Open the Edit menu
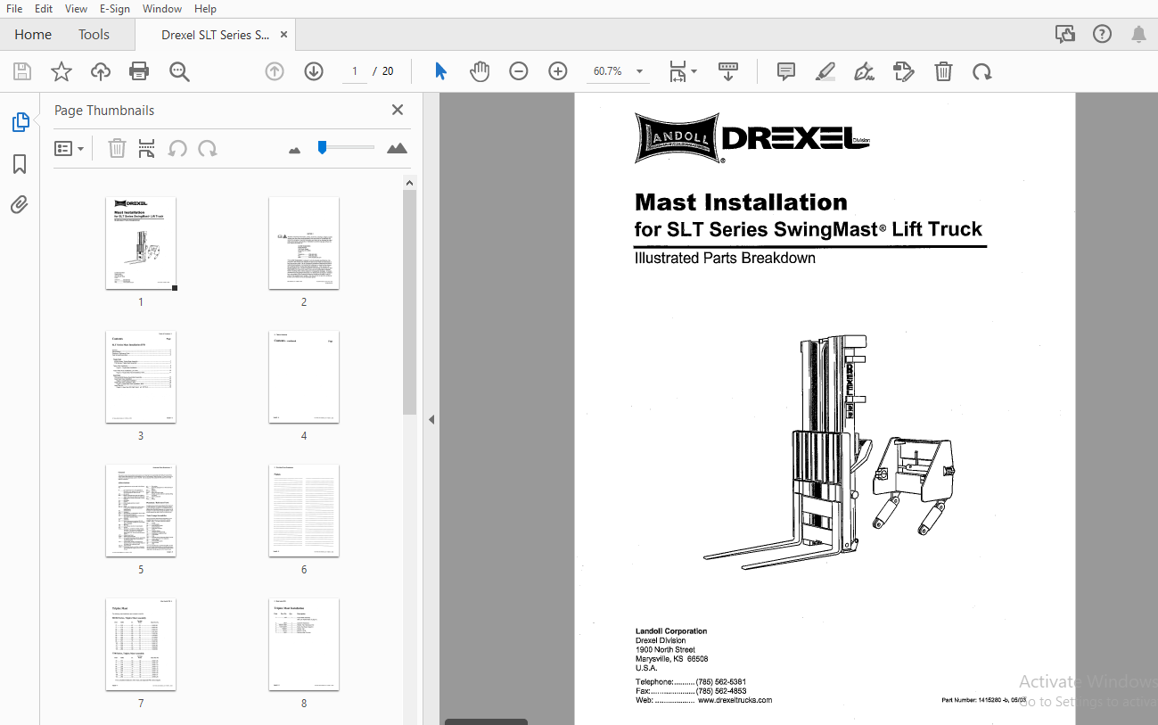 click(44, 9)
